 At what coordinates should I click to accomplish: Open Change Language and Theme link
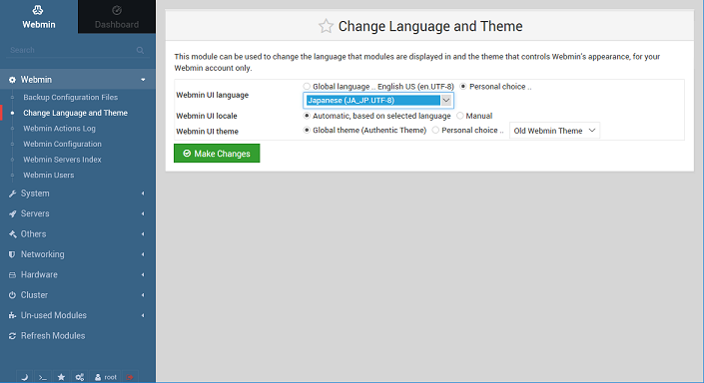(x=76, y=113)
